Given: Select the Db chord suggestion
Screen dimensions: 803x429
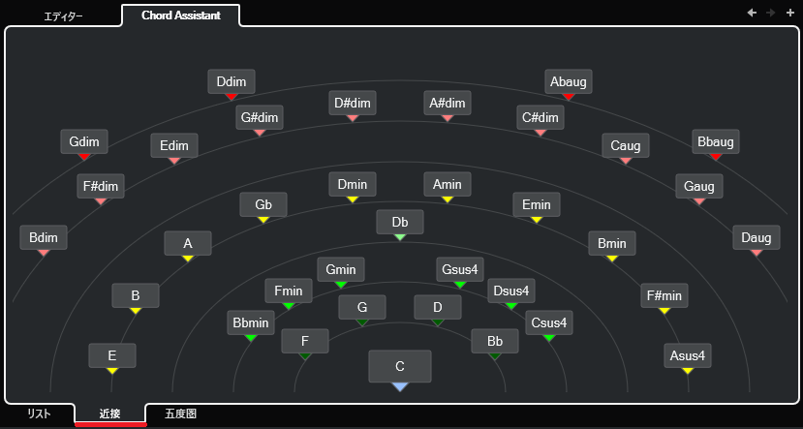Looking at the screenshot, I should 400,222.
